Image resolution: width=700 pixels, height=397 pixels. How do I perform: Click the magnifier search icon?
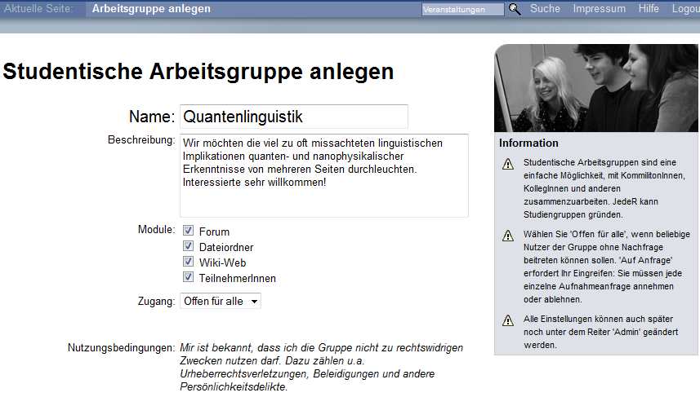coord(515,9)
